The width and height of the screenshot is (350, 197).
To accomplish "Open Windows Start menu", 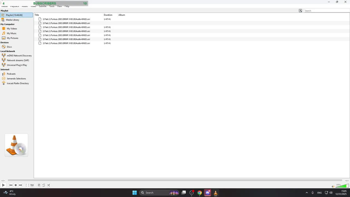I will click(135, 193).
